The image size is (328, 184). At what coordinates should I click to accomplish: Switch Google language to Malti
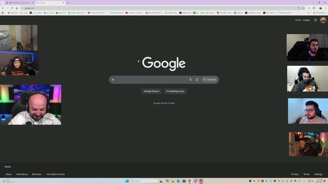[172, 103]
